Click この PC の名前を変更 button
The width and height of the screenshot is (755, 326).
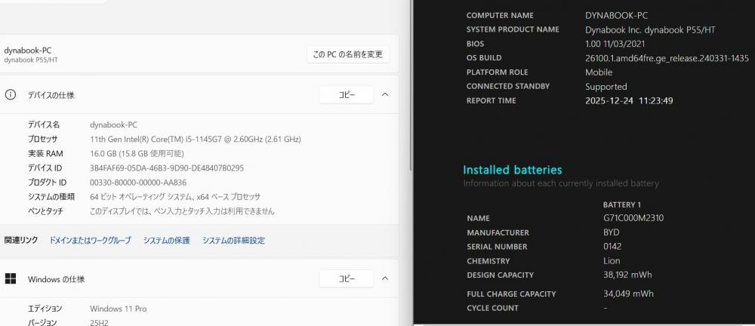pyautogui.click(x=347, y=54)
